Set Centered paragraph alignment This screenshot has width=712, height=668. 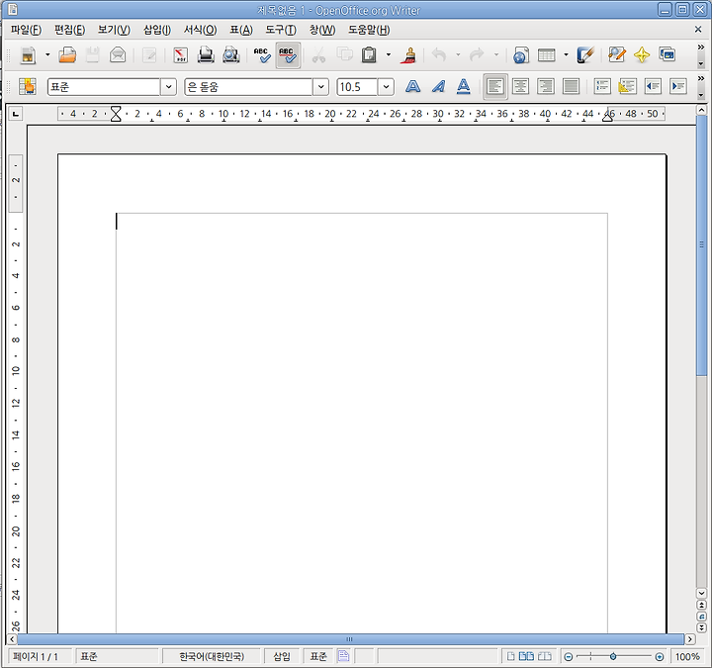[520, 86]
